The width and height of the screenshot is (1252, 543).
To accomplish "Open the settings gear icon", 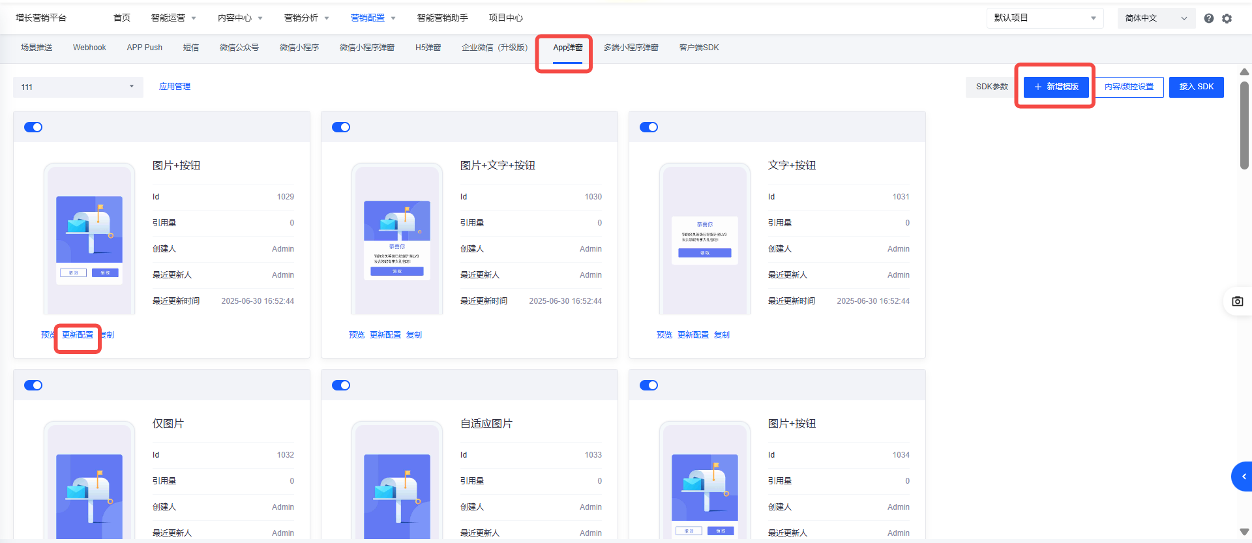I will tap(1227, 18).
